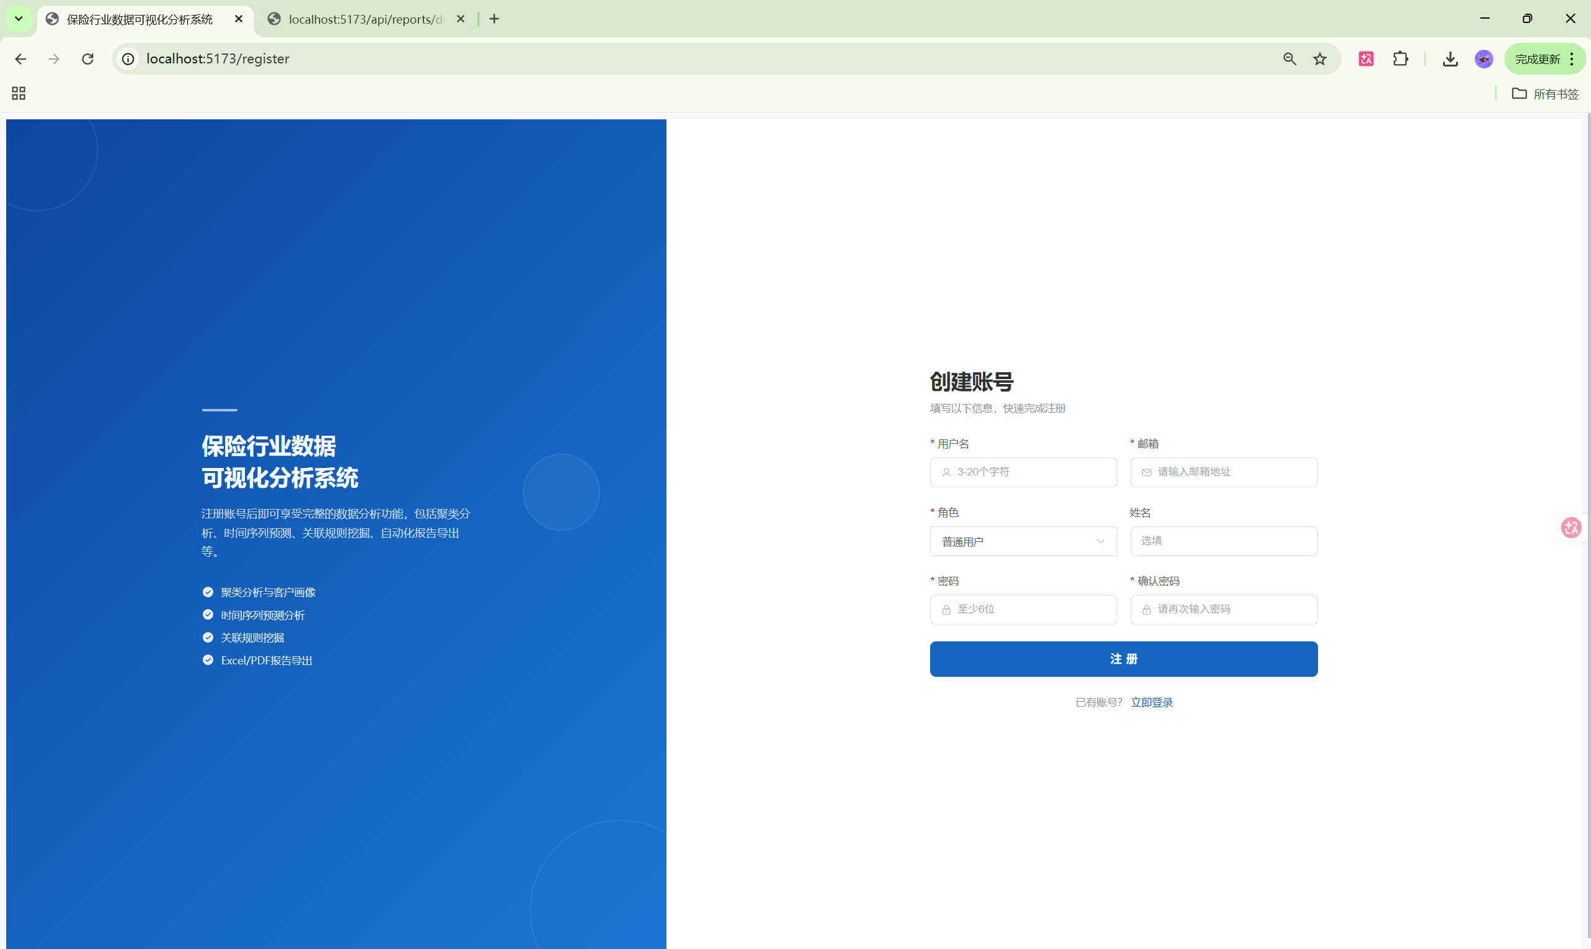Open the 所有书签 bookmarks folder
1591x949 pixels.
pyautogui.click(x=1545, y=94)
